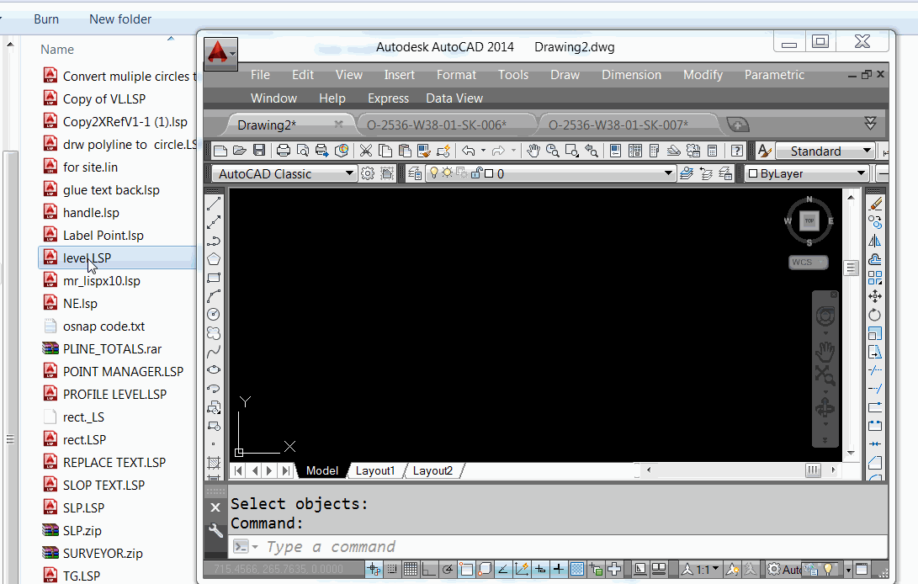Image resolution: width=918 pixels, height=584 pixels.
Task: Click the Undo arrow icon
Action: pyautogui.click(x=469, y=151)
